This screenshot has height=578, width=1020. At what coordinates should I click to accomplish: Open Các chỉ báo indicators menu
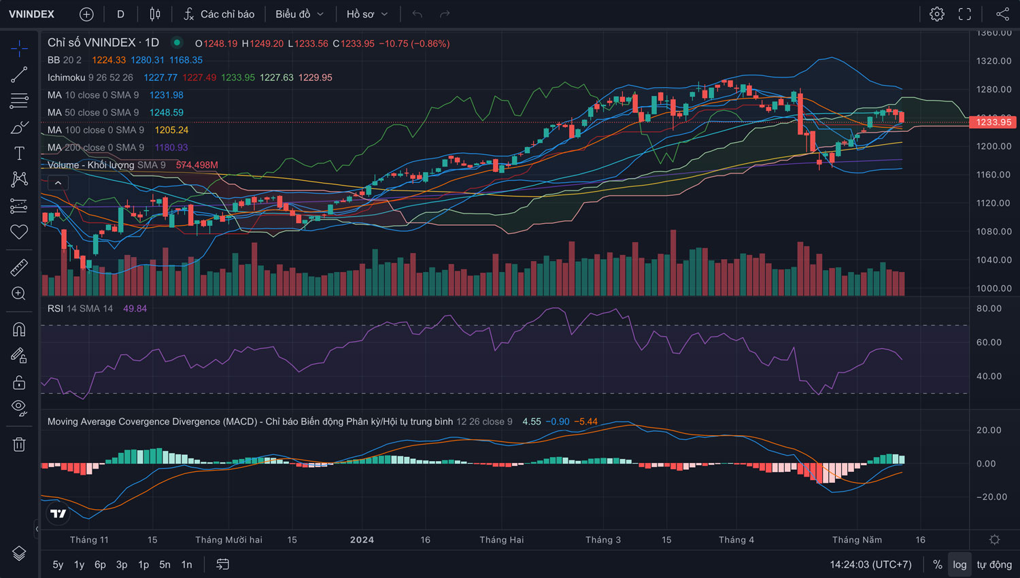pos(219,14)
